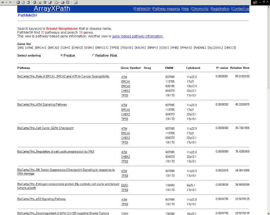Click [RB1CC1] in the gene list
The width and height of the screenshot is (270, 215).
tap(102, 48)
